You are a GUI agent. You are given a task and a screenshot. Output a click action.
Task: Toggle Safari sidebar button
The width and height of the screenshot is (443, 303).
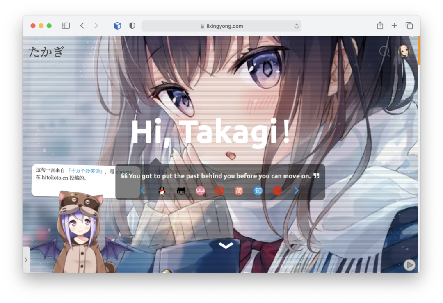(66, 26)
